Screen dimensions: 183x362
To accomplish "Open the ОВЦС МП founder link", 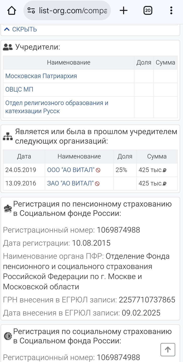I will [x=19, y=89].
